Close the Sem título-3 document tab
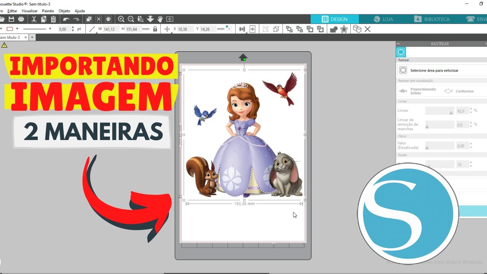This screenshot has height=274, width=487. click(25, 37)
